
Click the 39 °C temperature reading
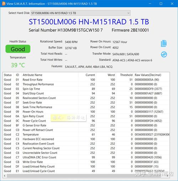pos(18,65)
